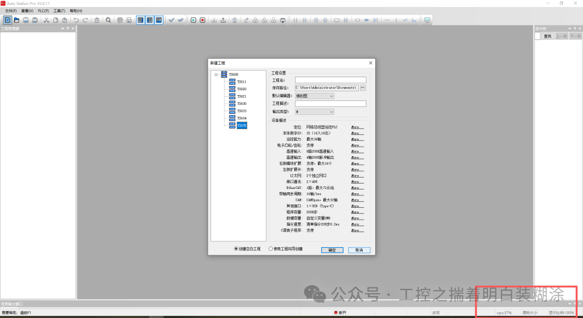
Task: Click the magnifying glass Find icon
Action: tap(108, 20)
